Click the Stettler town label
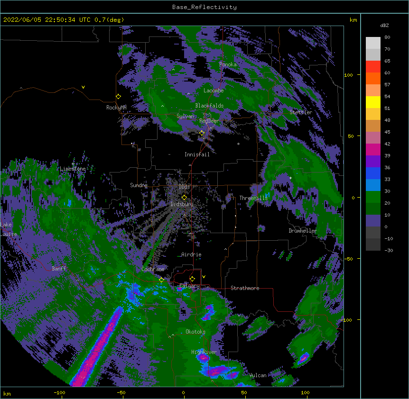Viewport: 409px width, 399px height. 301,112
